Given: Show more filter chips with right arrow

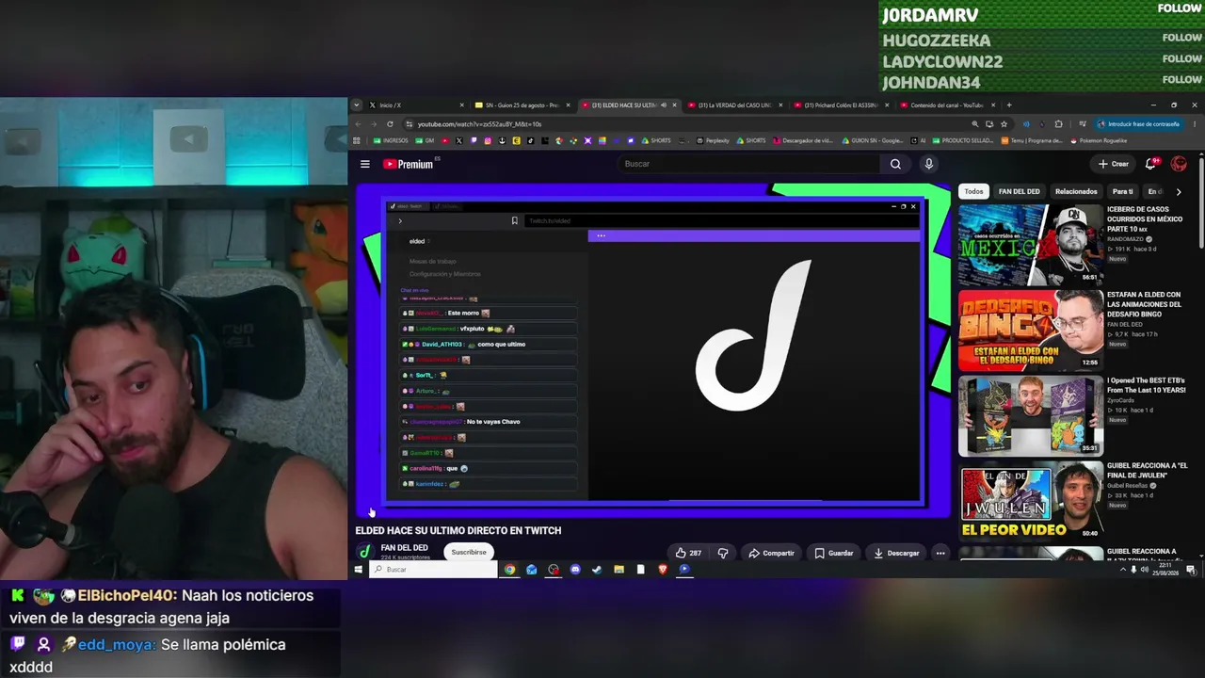Looking at the screenshot, I should pos(1179,191).
